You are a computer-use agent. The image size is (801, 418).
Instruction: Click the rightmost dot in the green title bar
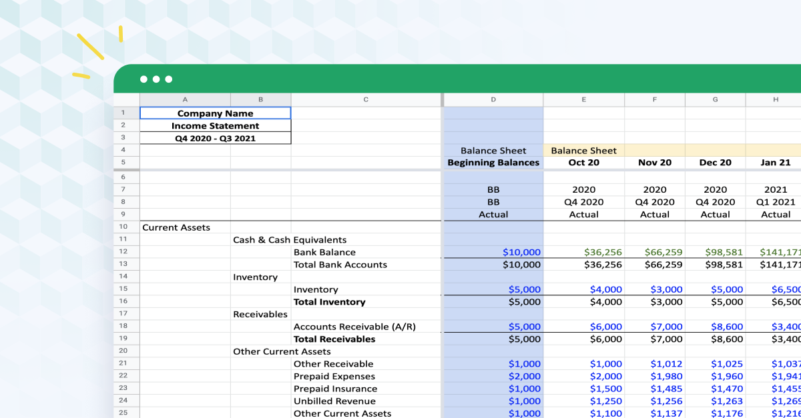point(168,79)
